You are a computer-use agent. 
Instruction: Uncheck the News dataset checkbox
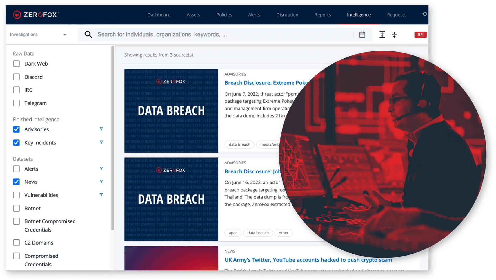(x=16, y=182)
